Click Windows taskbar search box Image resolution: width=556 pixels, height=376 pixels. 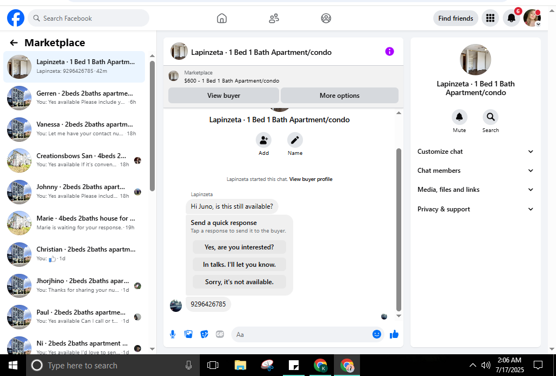tap(112, 365)
